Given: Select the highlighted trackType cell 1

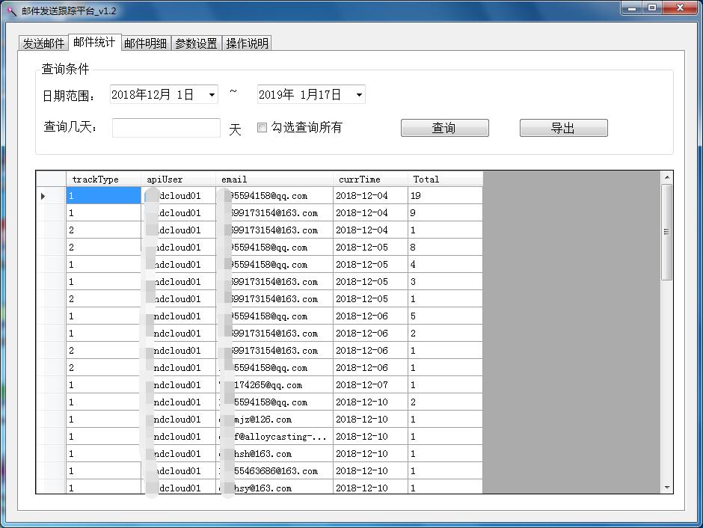Looking at the screenshot, I should 103,196.
